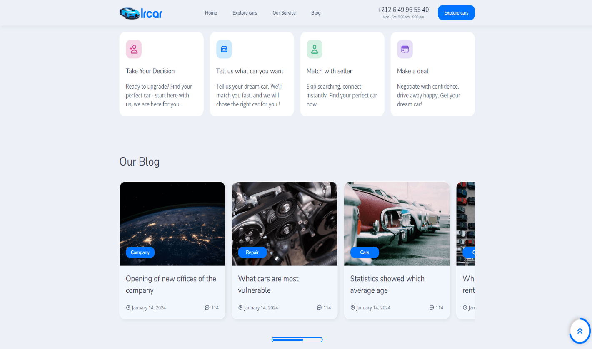Click the clock icon under Statistics showed which average age
The width and height of the screenshot is (592, 349).
pos(353,308)
